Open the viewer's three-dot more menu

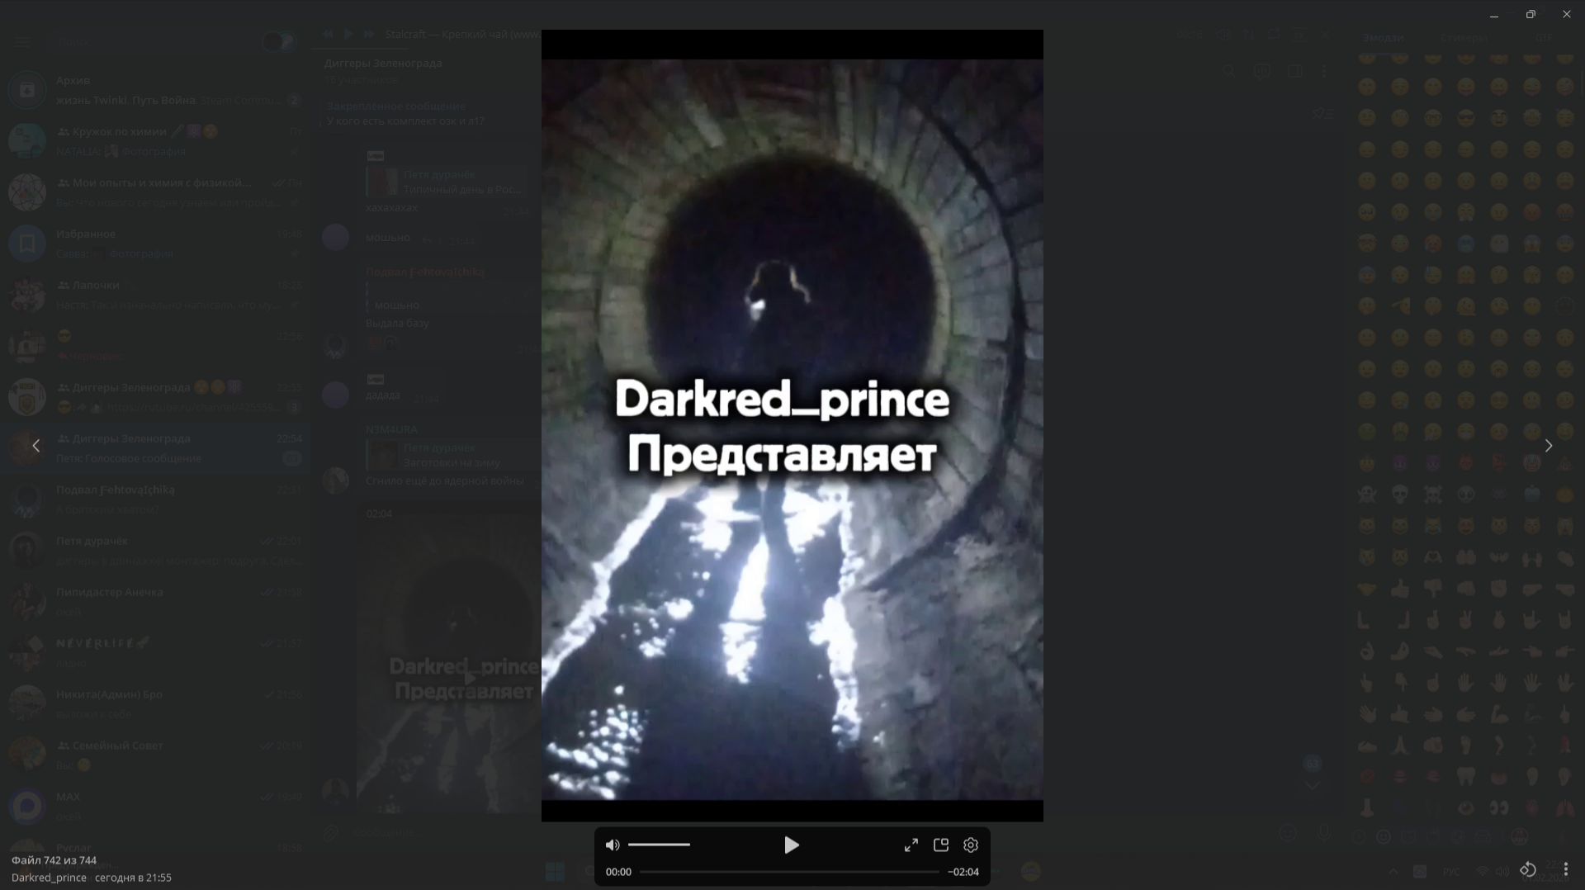(x=1566, y=869)
